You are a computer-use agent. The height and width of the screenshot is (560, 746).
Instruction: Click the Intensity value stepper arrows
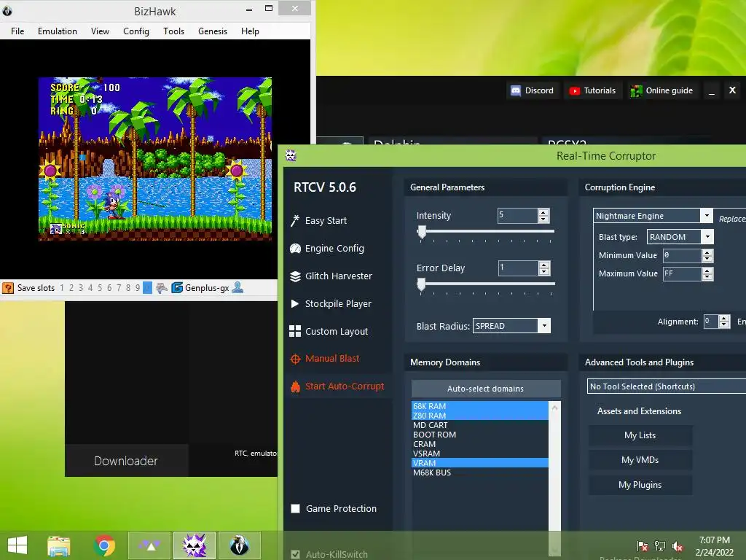point(543,216)
